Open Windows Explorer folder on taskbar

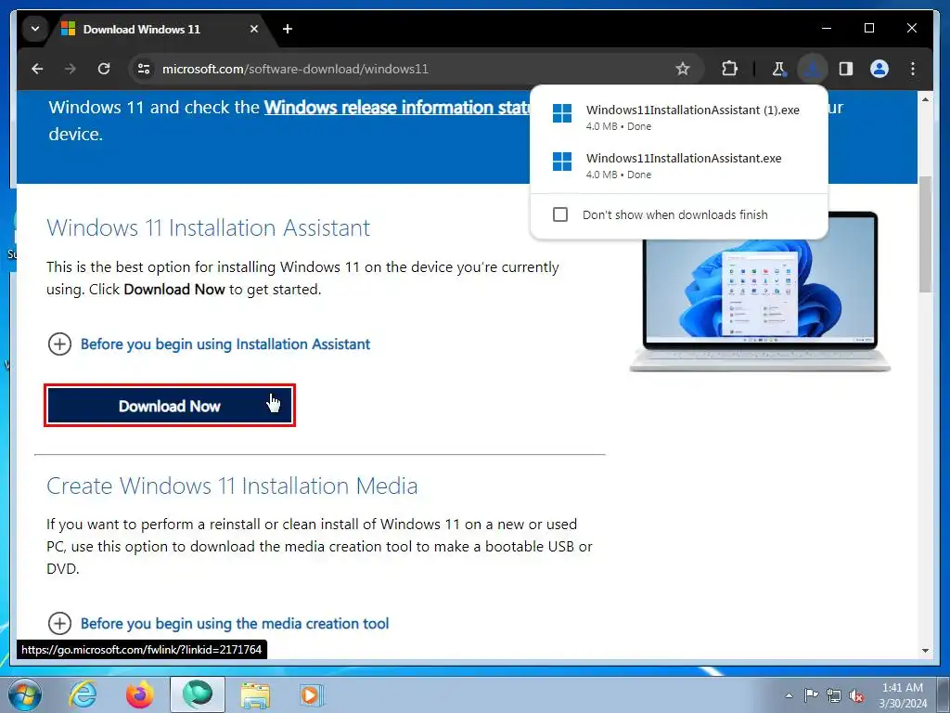pos(255,694)
